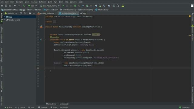Click the highlighted builder field declaration

pyautogui.click(x=96, y=35)
